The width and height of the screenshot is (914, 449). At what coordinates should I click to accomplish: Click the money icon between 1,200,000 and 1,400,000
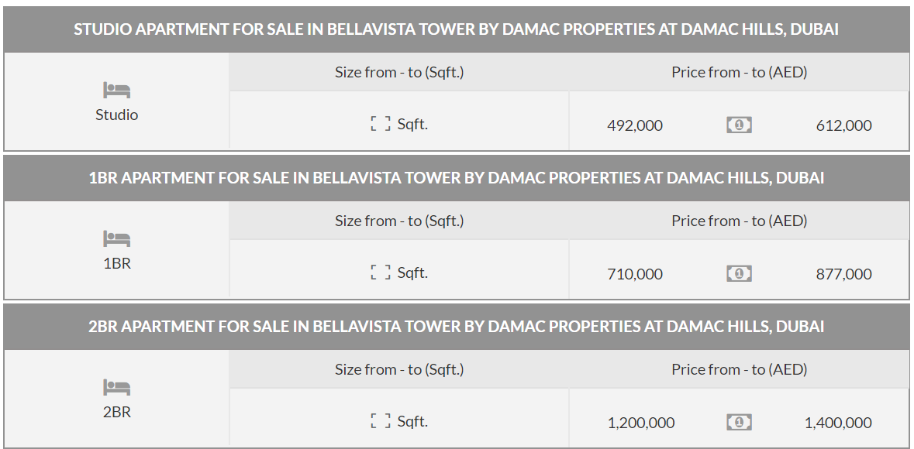click(x=739, y=422)
